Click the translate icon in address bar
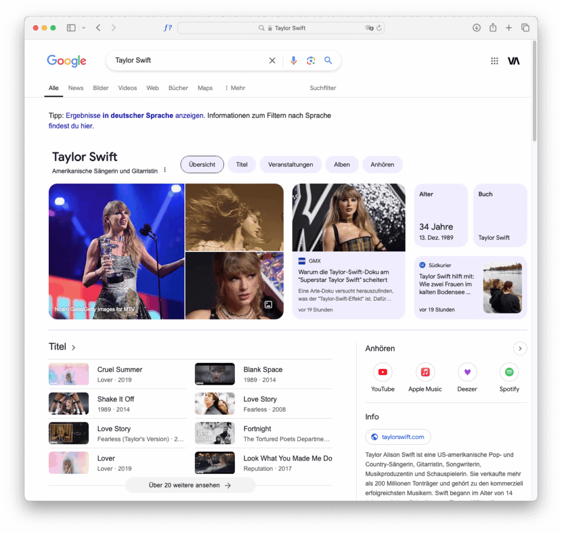 [x=369, y=28]
